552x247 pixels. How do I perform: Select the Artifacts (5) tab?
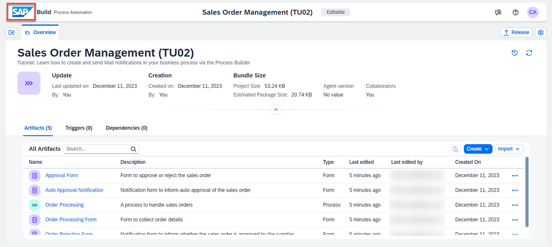coord(38,128)
